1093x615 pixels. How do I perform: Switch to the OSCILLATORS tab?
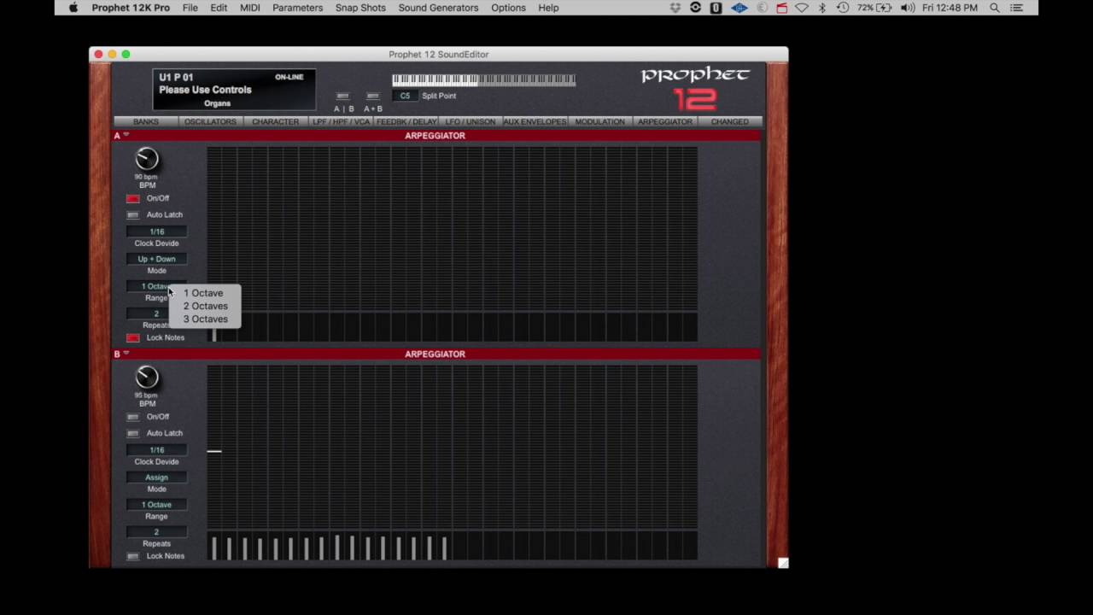pos(210,121)
